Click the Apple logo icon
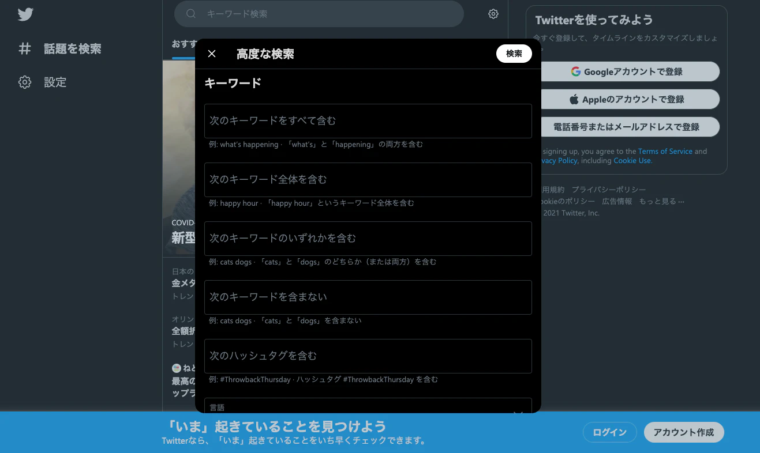 click(574, 99)
